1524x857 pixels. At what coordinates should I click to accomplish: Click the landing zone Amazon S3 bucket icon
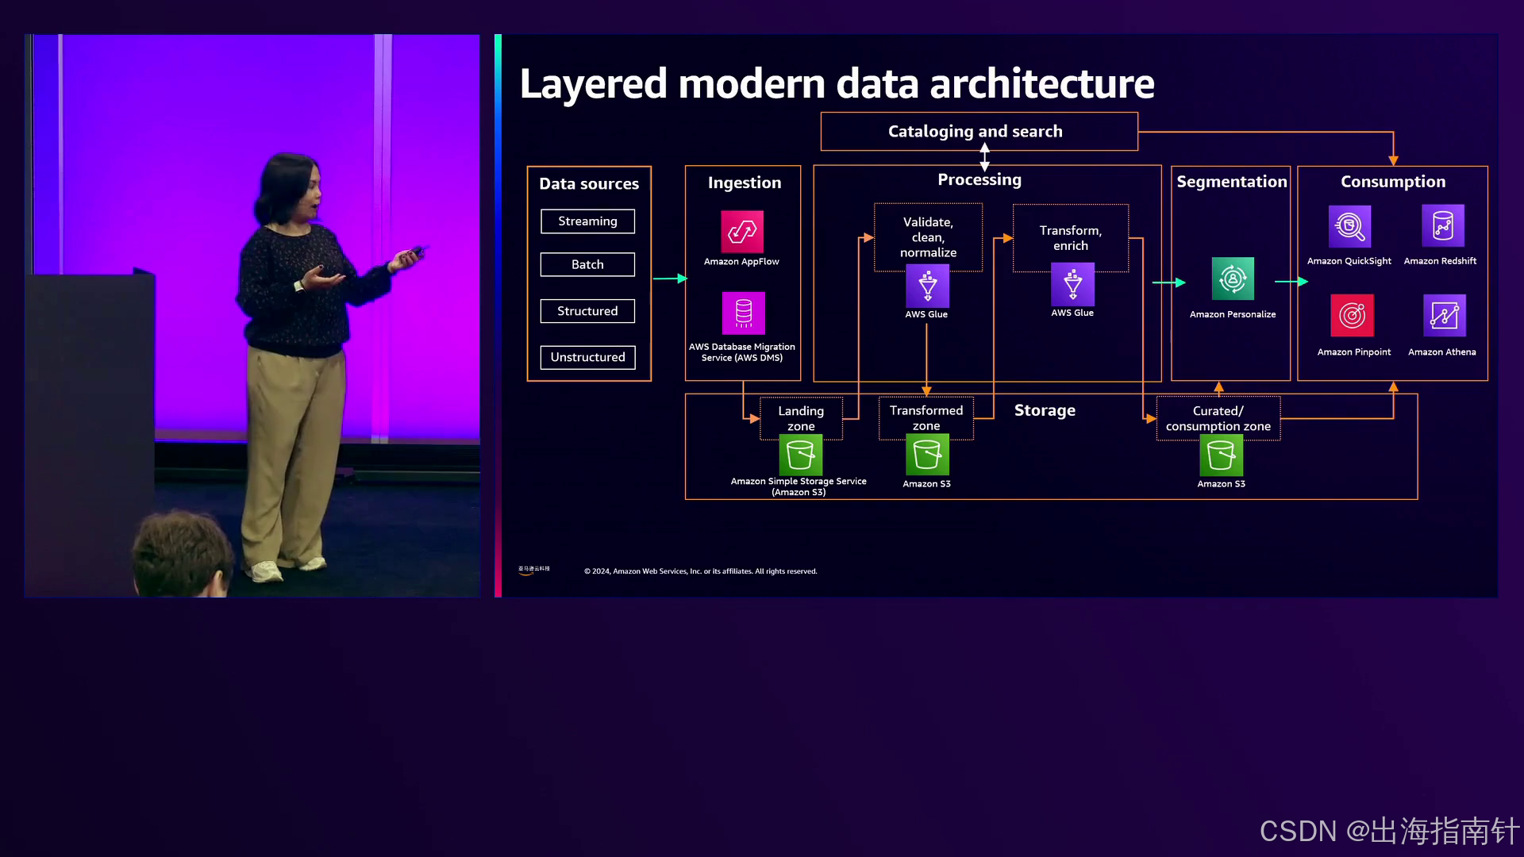point(800,455)
